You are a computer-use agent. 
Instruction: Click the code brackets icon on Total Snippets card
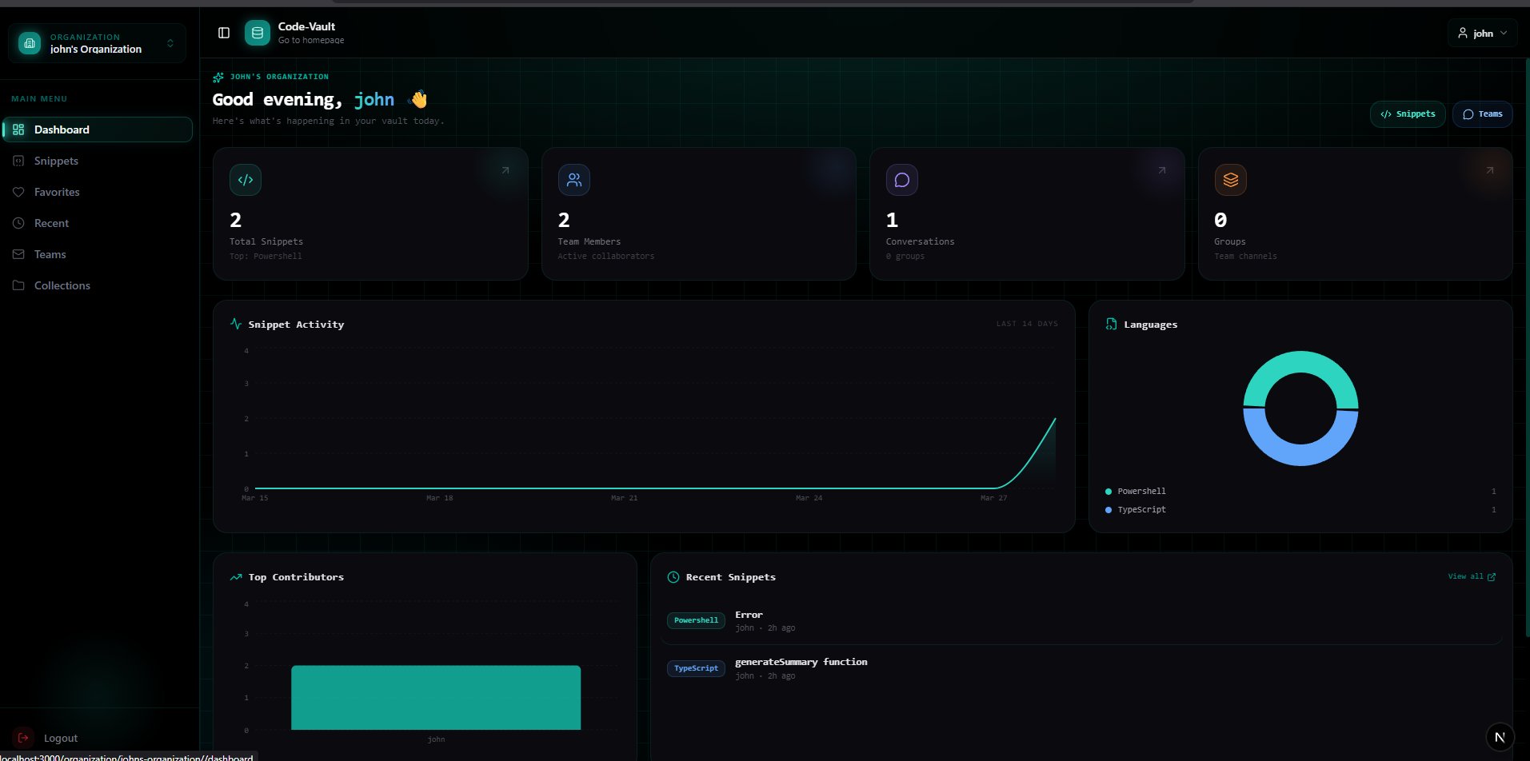[x=246, y=180]
